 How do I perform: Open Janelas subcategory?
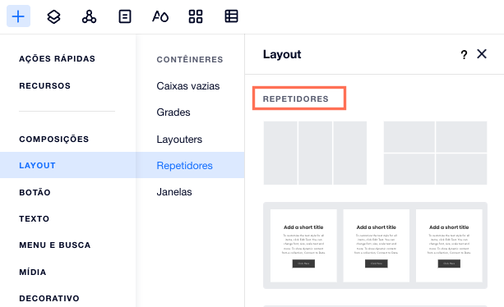174,192
